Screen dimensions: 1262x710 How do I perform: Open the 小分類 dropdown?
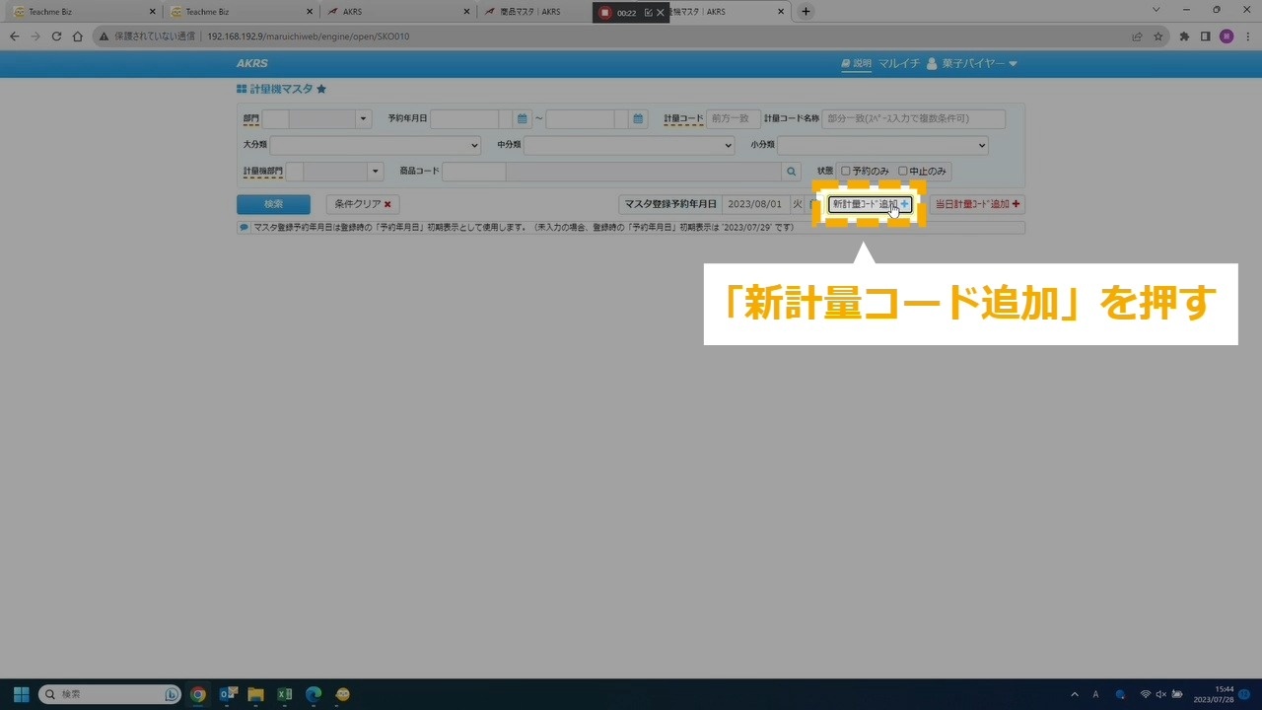click(x=882, y=145)
